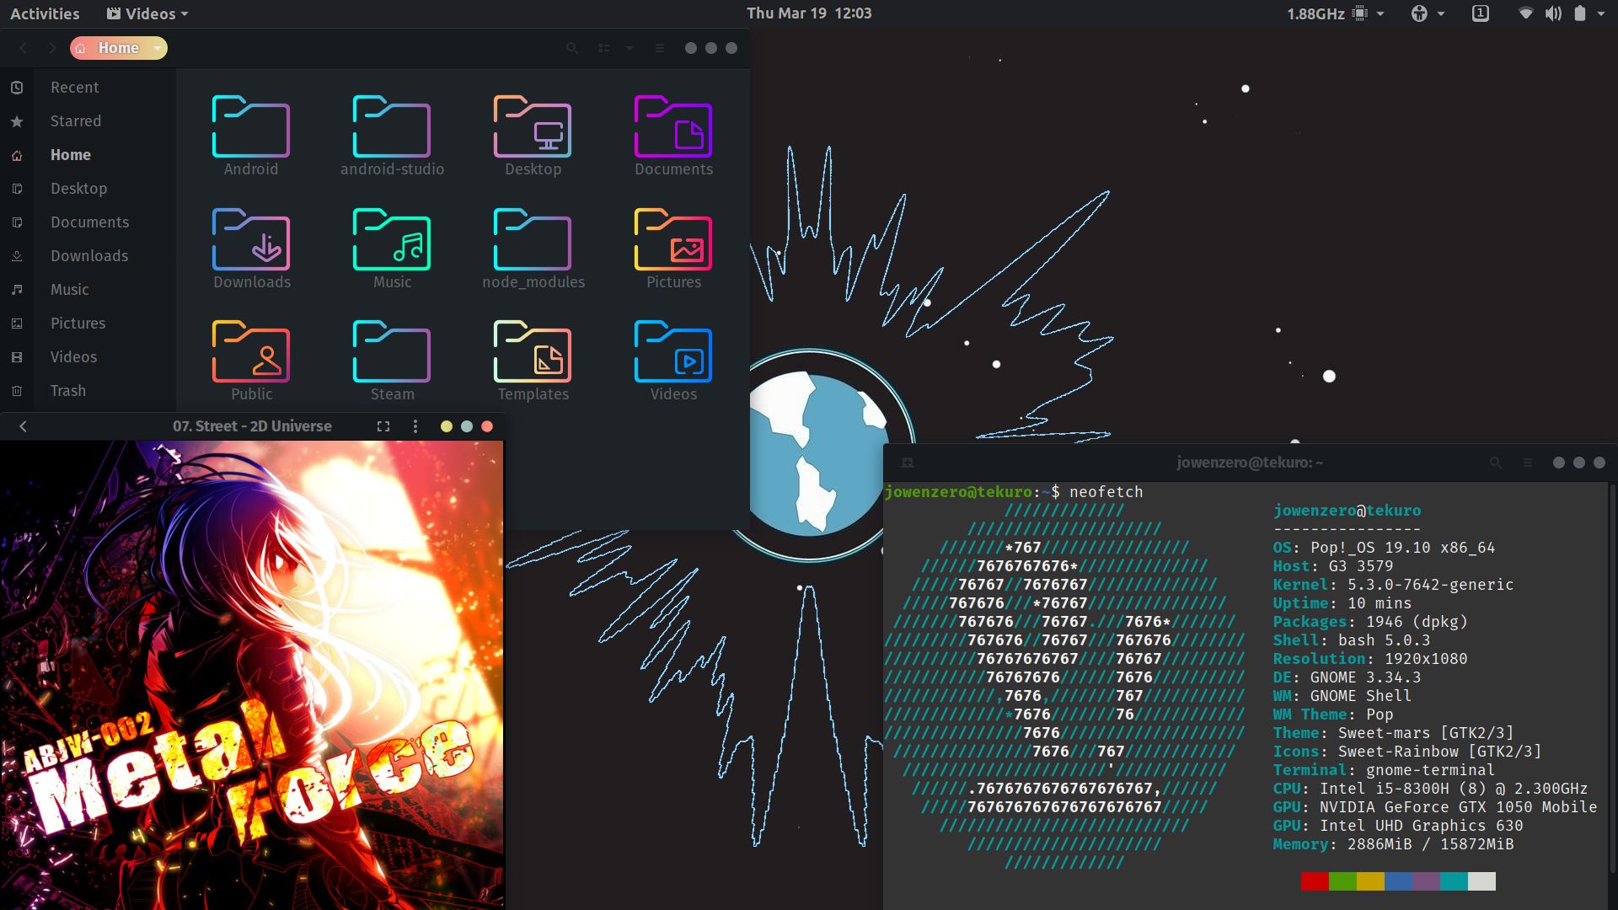Open Trash from the sidebar

(67, 390)
